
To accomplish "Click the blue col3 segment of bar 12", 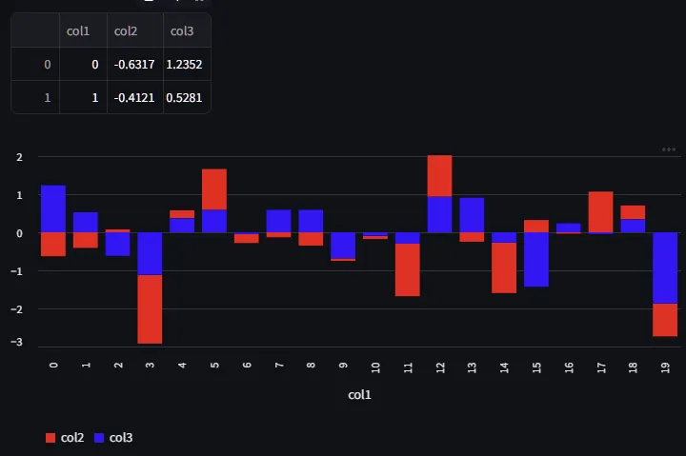I will 439,214.
